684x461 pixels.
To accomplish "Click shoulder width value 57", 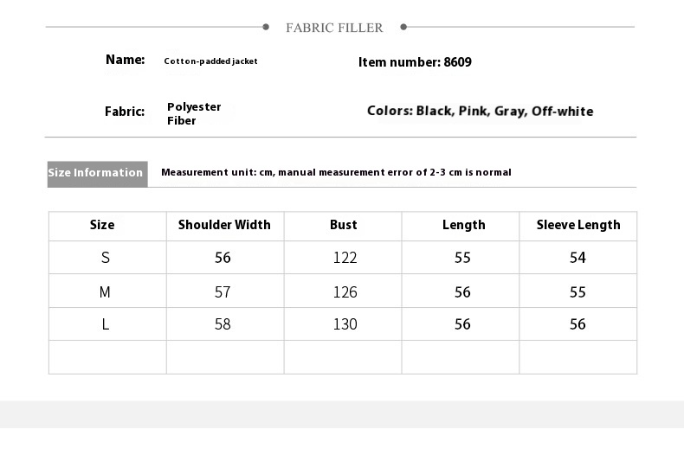I will [x=223, y=292].
